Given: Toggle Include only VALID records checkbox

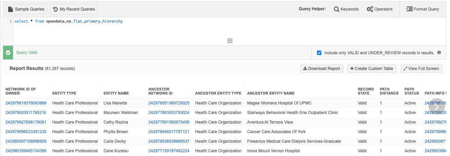Looking at the screenshot, I should (319, 53).
